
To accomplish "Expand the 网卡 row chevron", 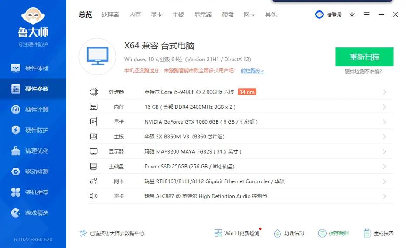I will [384, 181].
